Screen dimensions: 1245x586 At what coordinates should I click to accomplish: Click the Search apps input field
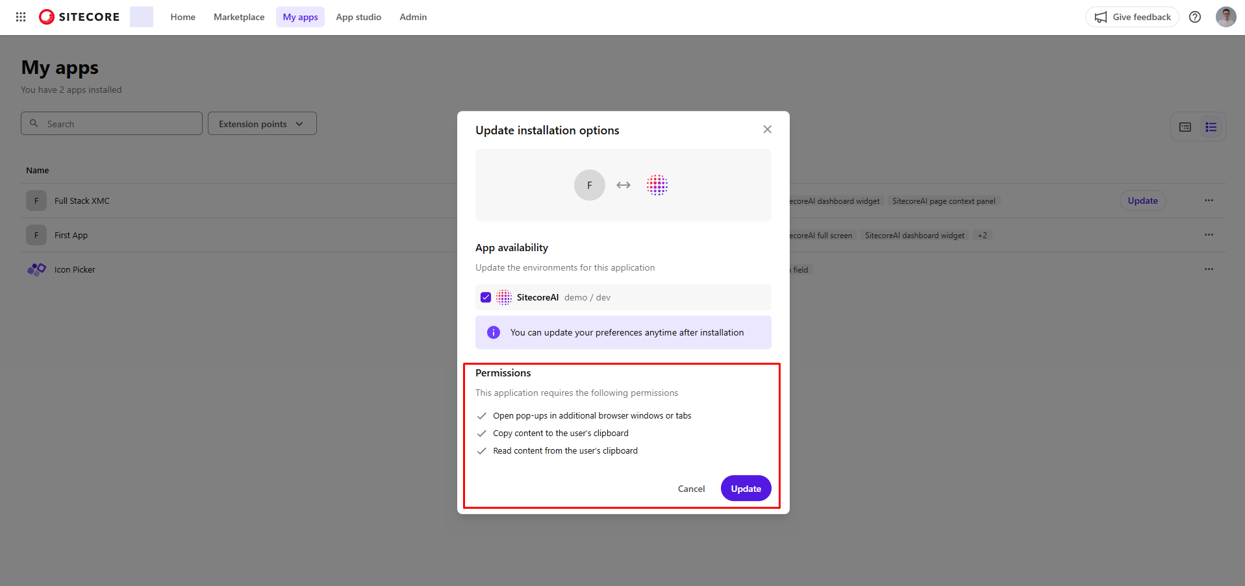[111, 123]
